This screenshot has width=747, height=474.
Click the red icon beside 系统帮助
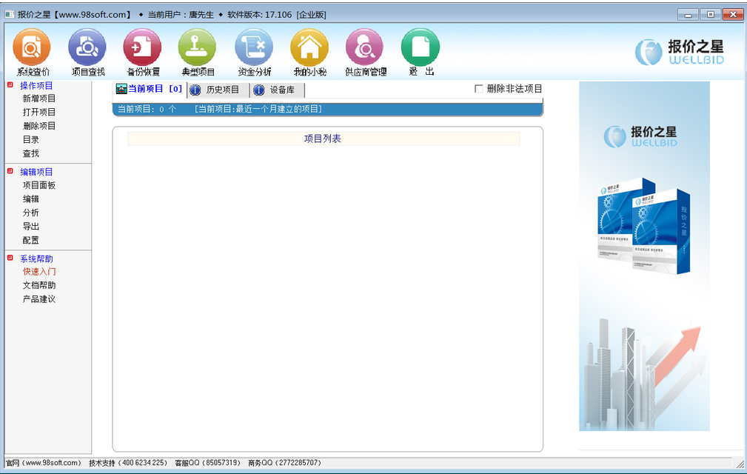[10, 258]
